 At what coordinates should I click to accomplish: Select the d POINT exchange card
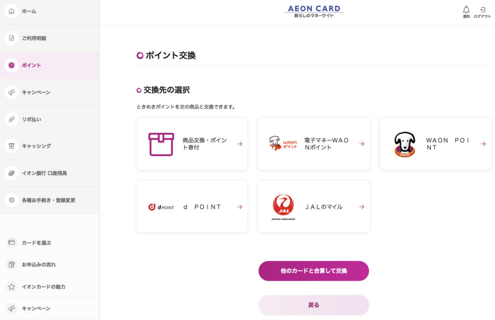192,207
